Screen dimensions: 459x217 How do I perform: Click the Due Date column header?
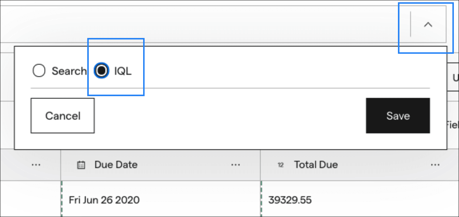tap(161, 165)
